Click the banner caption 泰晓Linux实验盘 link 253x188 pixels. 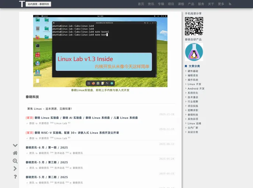[x=100, y=90]
